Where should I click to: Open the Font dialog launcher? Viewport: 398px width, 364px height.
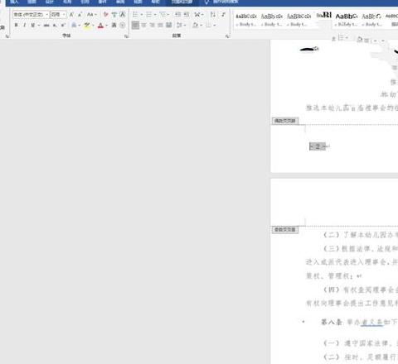[126, 36]
